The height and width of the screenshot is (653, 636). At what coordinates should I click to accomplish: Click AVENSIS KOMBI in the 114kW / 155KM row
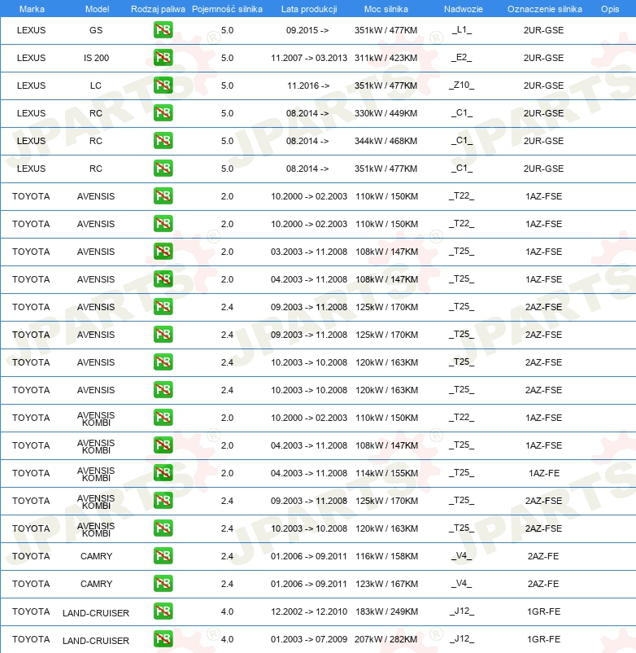point(96,475)
